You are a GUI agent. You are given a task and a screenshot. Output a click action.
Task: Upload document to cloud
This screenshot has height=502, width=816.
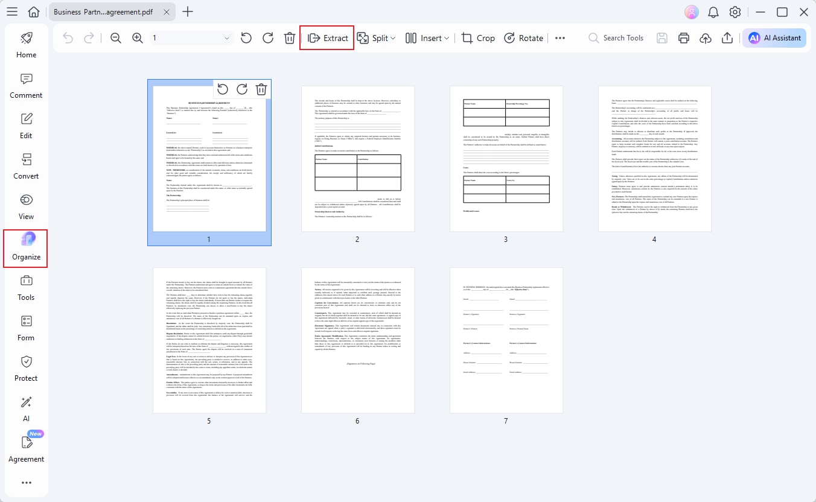pos(706,38)
